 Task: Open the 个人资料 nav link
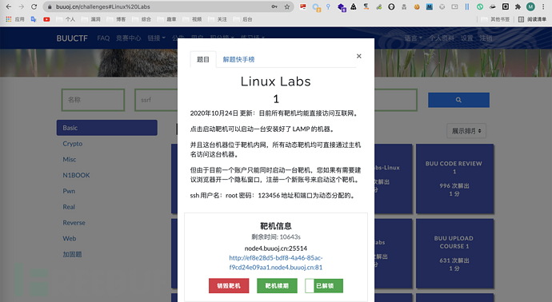pos(442,38)
